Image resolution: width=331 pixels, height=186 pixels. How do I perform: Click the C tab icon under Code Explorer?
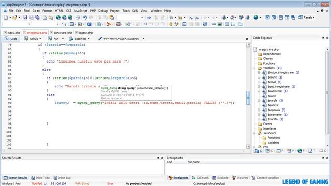[258, 151]
